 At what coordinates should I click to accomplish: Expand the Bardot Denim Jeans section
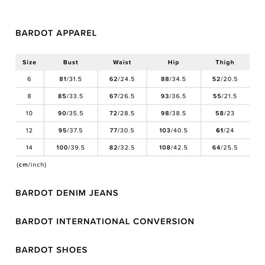(x=67, y=193)
